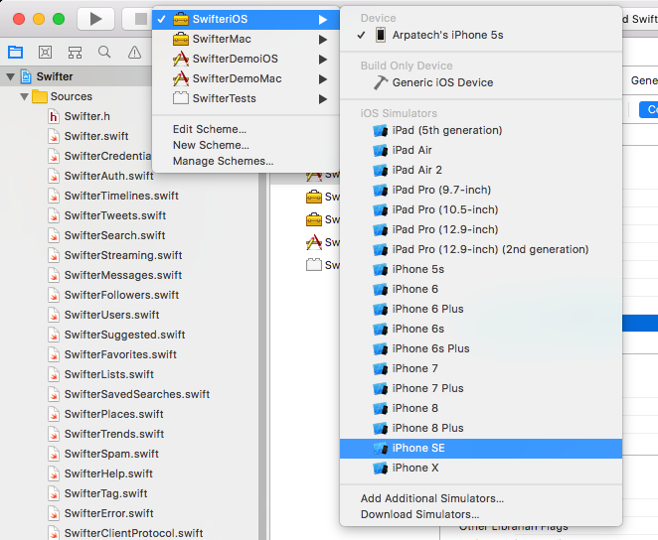Click the Run (play) button
The height and width of the screenshot is (540, 658).
95,19
